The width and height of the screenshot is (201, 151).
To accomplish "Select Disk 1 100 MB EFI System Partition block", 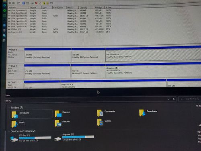I will click(88, 71).
